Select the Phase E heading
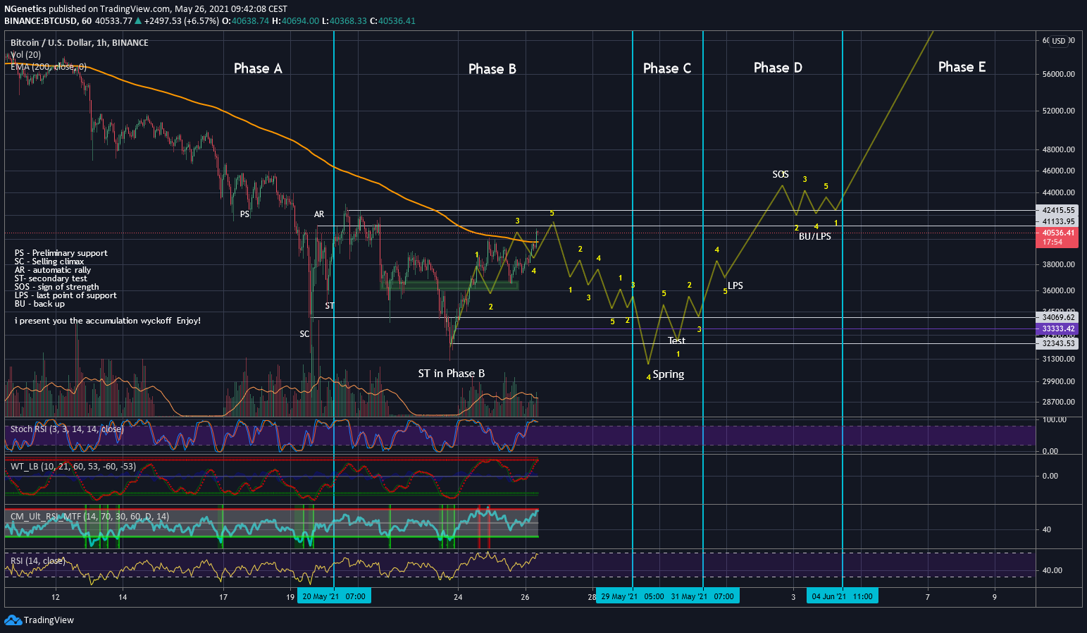Image resolution: width=1087 pixels, height=633 pixels. [962, 67]
